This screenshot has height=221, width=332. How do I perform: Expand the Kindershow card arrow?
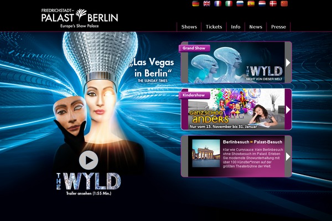point(288,109)
